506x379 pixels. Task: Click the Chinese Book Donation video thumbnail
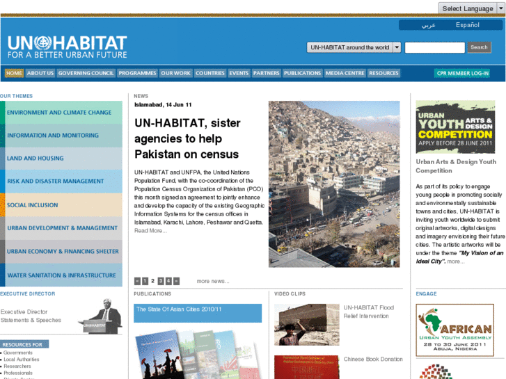coord(306,367)
